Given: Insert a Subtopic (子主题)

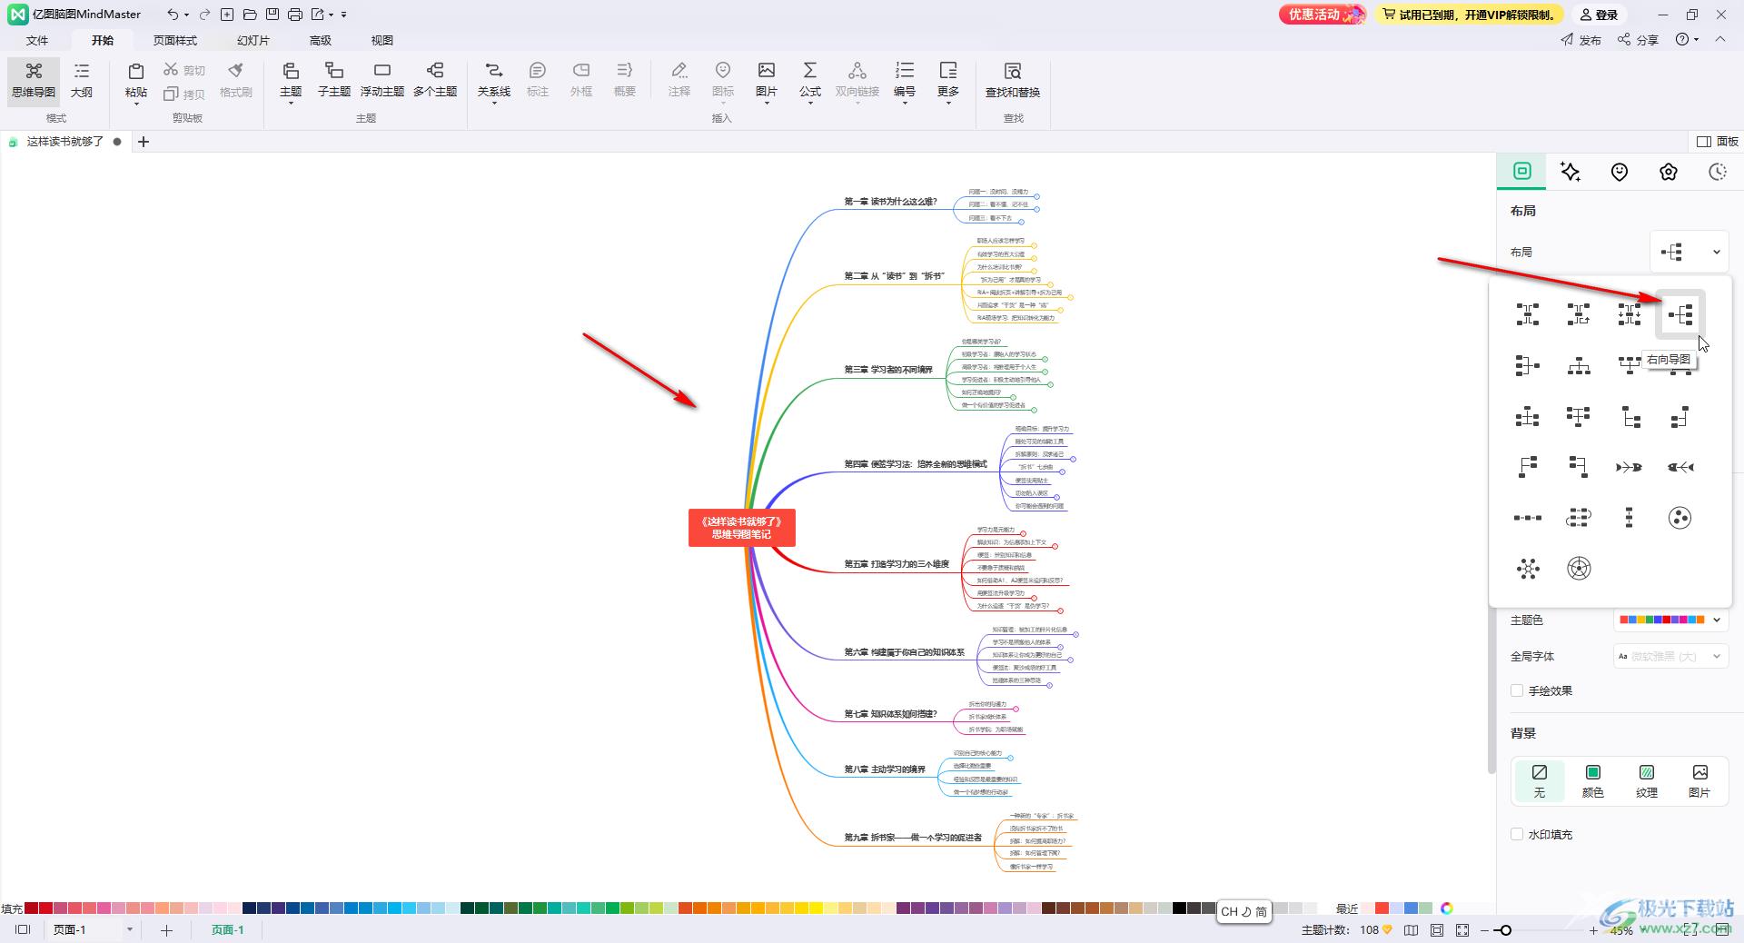Looking at the screenshot, I should point(334,80).
